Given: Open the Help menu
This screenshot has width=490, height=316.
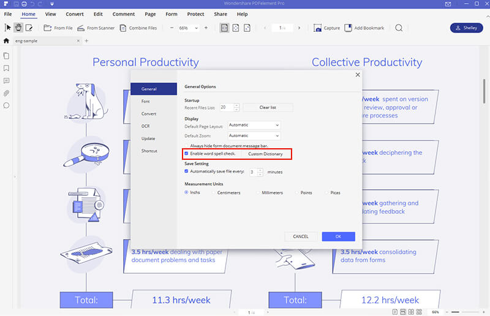Looking at the screenshot, I should tap(242, 14).
